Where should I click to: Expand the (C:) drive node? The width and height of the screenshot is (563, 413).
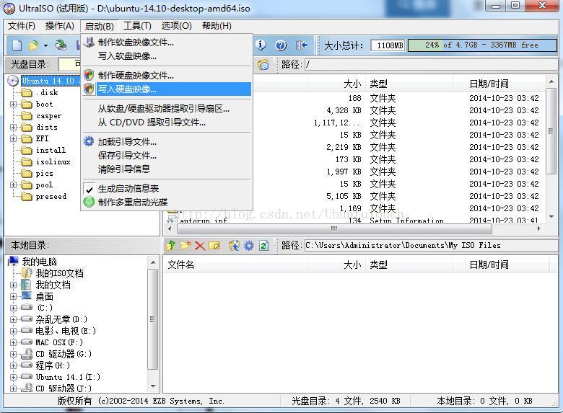13,308
